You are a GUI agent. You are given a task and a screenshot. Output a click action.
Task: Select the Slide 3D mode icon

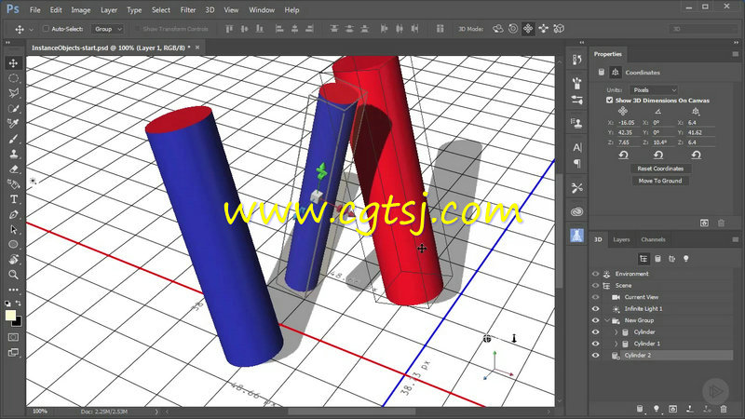[x=544, y=29]
